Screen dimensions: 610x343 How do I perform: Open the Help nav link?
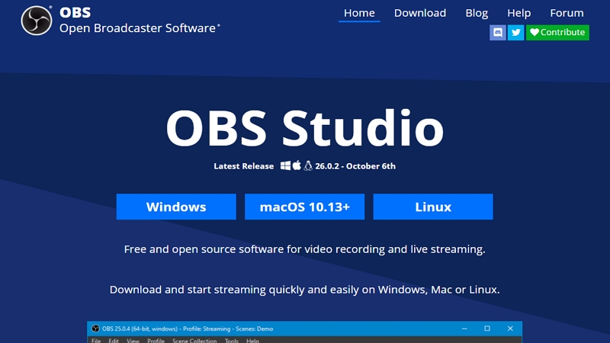click(x=518, y=13)
